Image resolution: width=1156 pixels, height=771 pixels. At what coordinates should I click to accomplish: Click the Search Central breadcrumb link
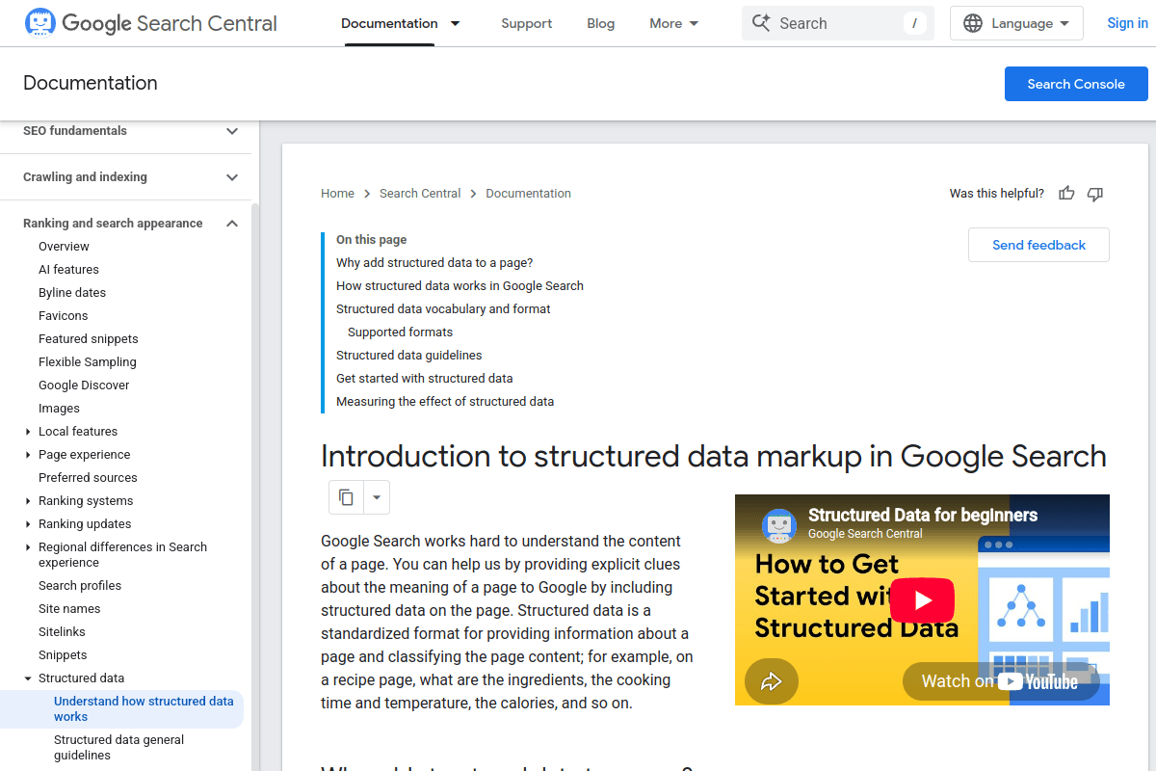[x=420, y=194]
